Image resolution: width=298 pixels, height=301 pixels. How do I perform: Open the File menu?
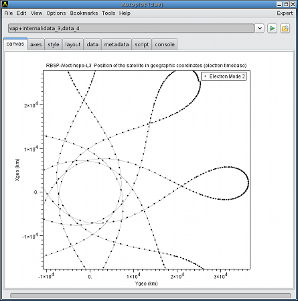tap(9, 13)
